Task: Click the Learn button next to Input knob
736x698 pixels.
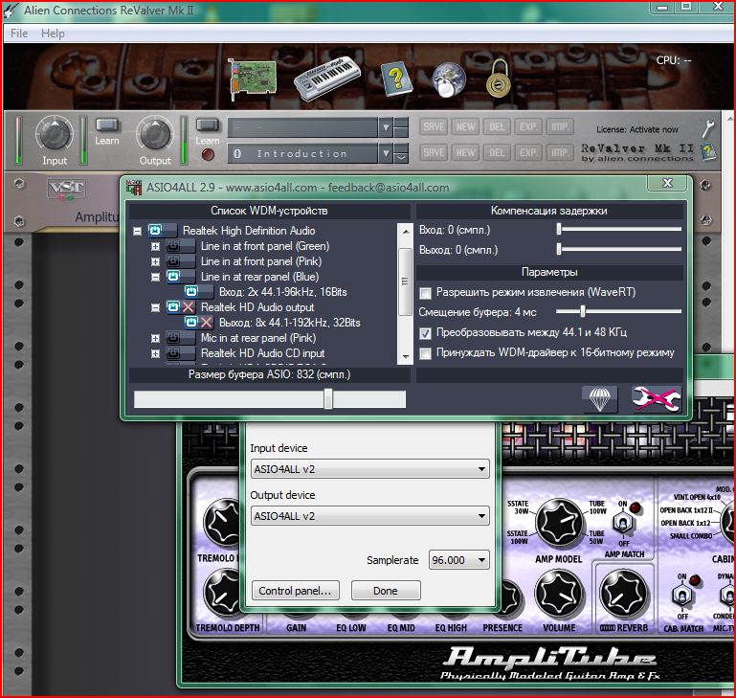Action: (107, 124)
